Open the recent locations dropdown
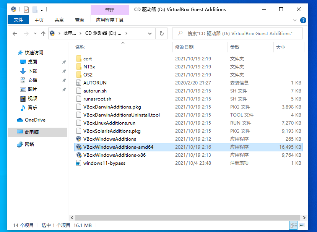Viewport: 317px width, 232px height. [36, 34]
